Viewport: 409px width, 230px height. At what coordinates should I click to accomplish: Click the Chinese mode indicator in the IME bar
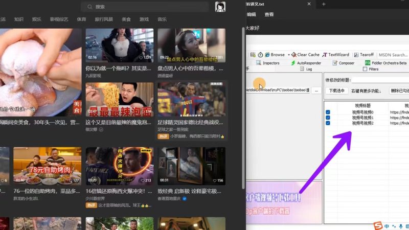387,226
